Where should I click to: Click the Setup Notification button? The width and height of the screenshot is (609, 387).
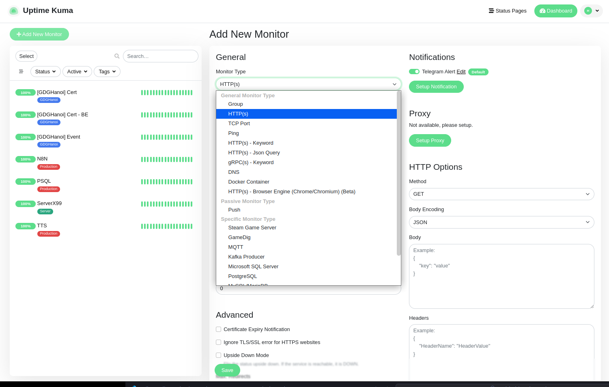pos(436,87)
